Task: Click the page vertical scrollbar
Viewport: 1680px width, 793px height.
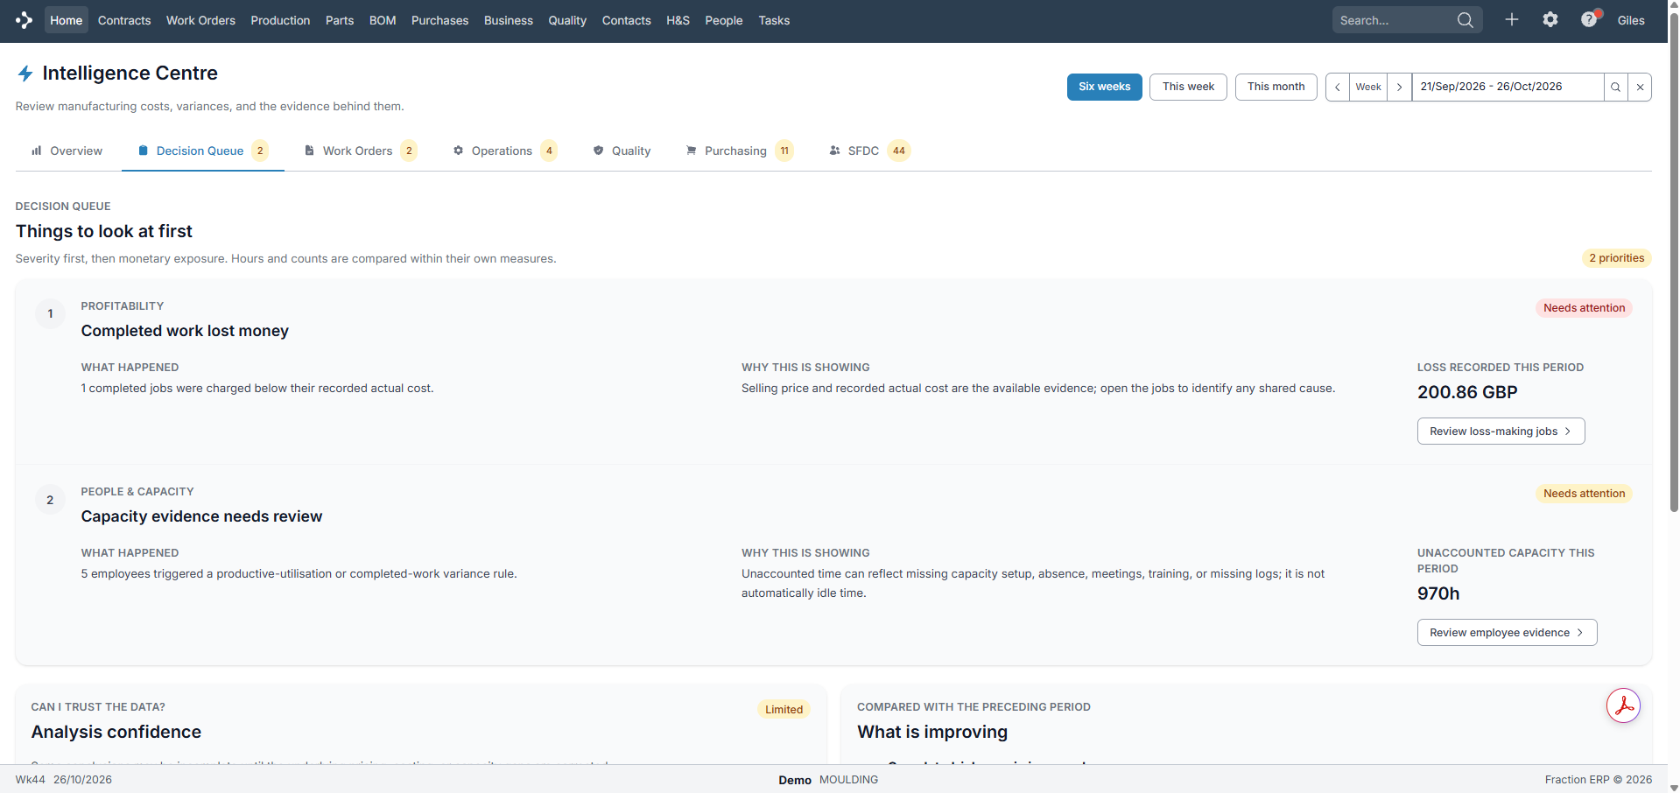Action: coord(1673,263)
